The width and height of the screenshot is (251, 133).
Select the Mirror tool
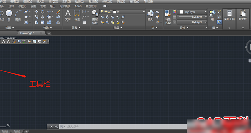click(43, 17)
